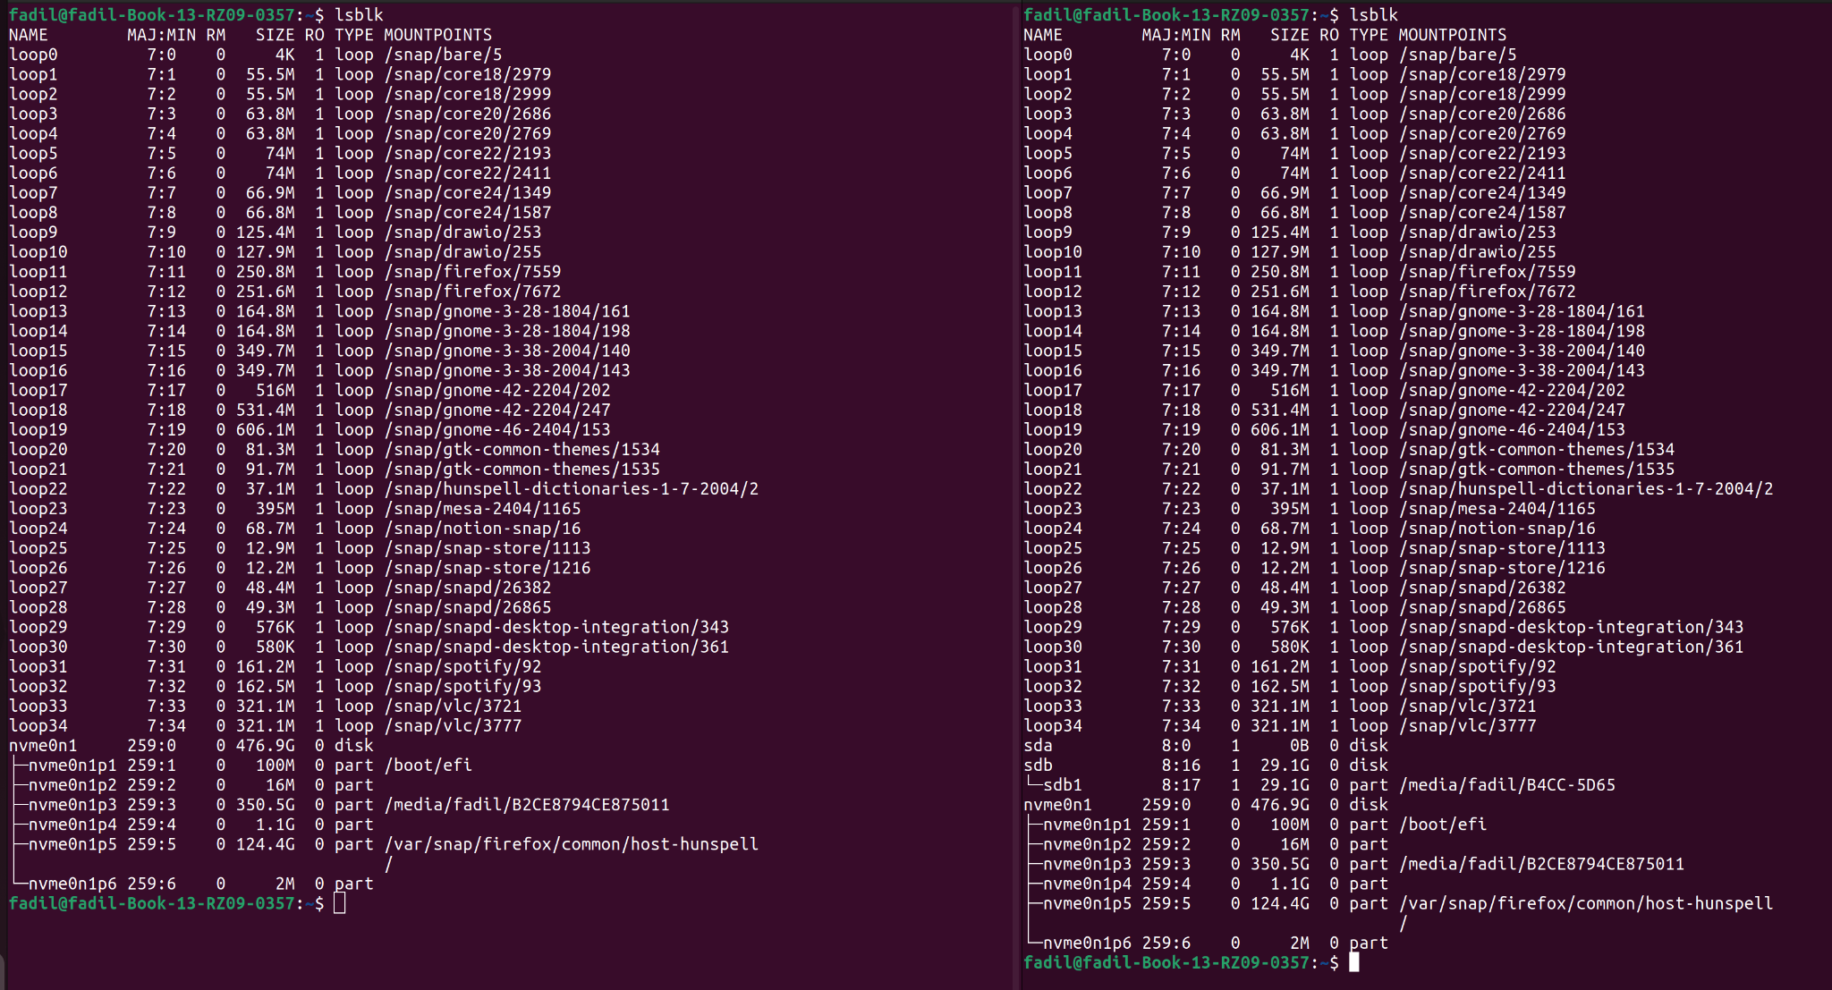Image resolution: width=1832 pixels, height=990 pixels.
Task: Click /boot/efi in the left terminal
Action: (428, 766)
